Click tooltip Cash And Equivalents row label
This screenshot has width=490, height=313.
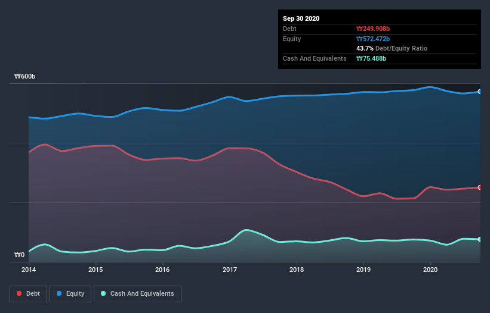coord(315,58)
